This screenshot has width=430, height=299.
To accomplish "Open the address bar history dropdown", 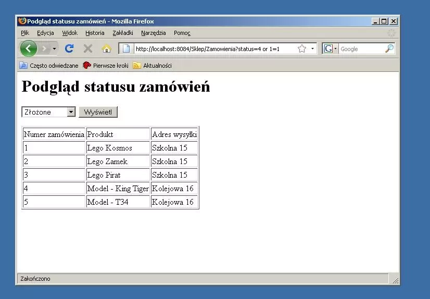I will [x=312, y=49].
